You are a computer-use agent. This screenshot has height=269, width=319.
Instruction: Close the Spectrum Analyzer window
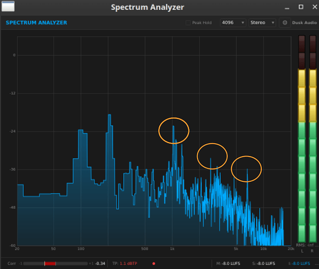click(x=315, y=7)
